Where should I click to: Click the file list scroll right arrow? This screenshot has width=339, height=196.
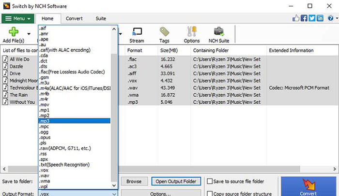pos(335,169)
